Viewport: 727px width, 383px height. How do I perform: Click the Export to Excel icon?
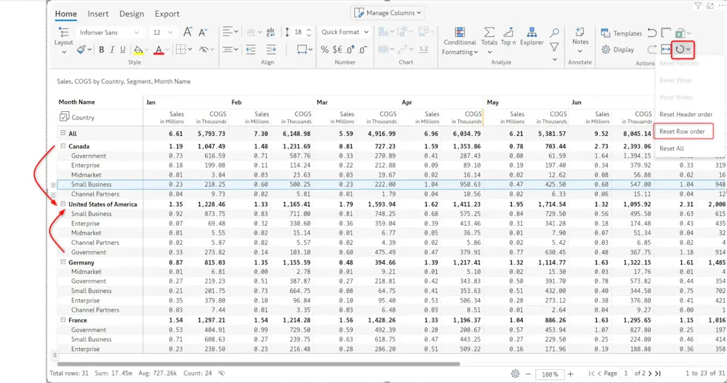click(680, 33)
